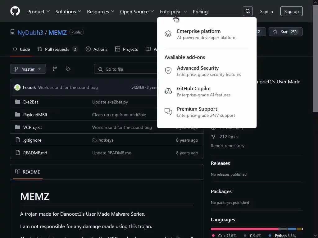Click the Wiki book icon in repo tabs
Screen dimensions: 318x238
[148, 49]
